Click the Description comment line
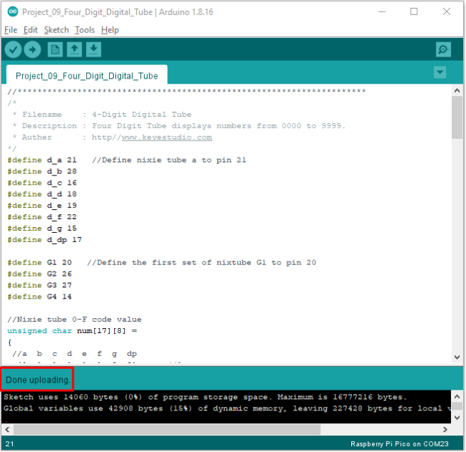The width and height of the screenshot is (466, 452). point(179,125)
